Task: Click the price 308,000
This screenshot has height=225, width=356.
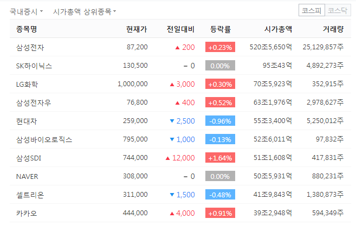Action: (135, 176)
